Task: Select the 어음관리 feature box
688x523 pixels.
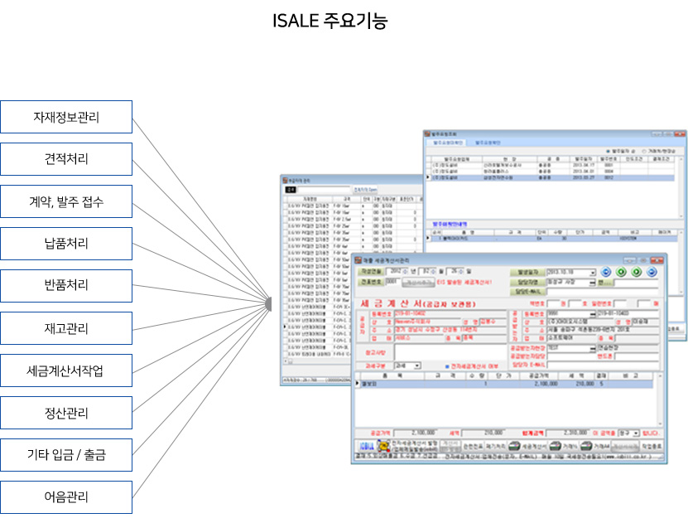Action: click(66, 497)
